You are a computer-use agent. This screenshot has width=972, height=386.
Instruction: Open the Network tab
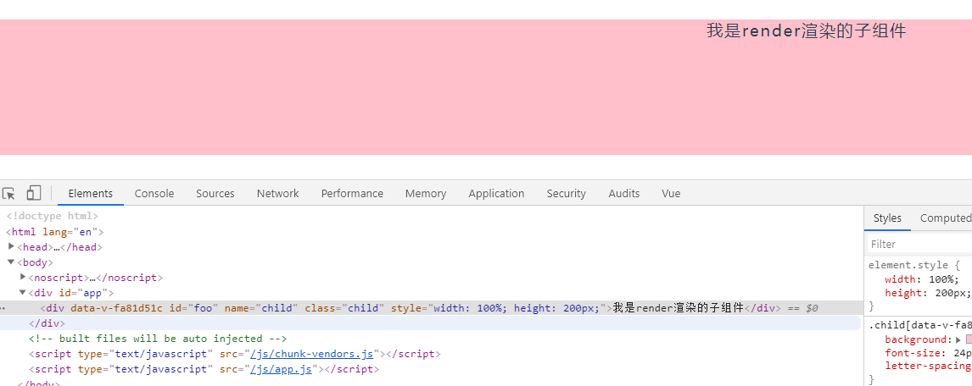click(x=277, y=194)
